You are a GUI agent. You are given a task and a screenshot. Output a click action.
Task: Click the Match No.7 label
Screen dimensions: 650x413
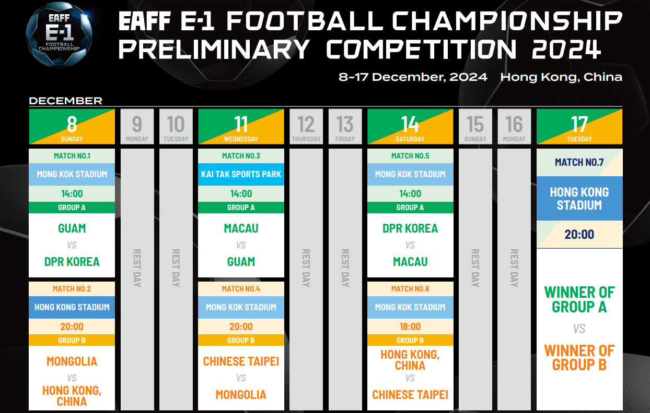coord(579,162)
